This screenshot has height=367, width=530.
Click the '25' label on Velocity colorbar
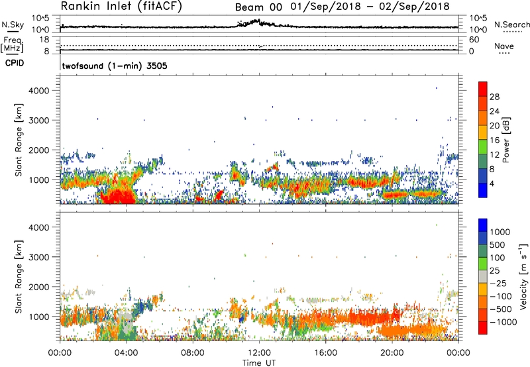pos(495,271)
